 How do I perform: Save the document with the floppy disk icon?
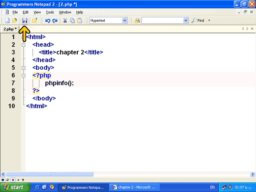click(x=24, y=20)
